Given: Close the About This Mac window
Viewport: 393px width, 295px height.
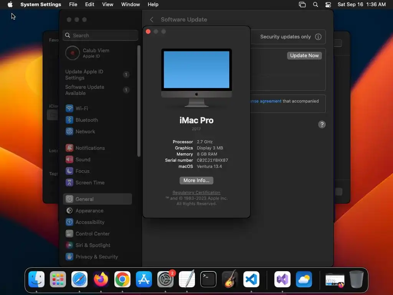Looking at the screenshot, I should [148, 31].
